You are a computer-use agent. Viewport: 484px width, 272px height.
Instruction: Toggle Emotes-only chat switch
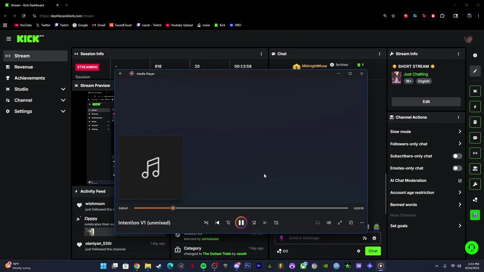[457, 168]
